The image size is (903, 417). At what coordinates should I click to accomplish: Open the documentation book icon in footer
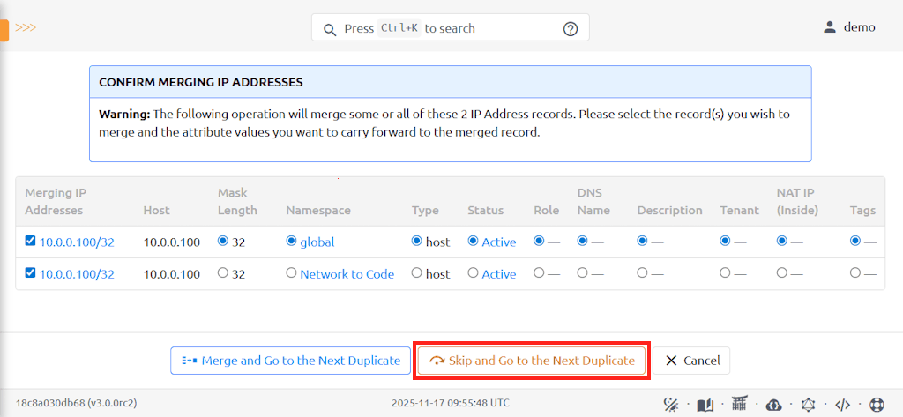tap(705, 405)
